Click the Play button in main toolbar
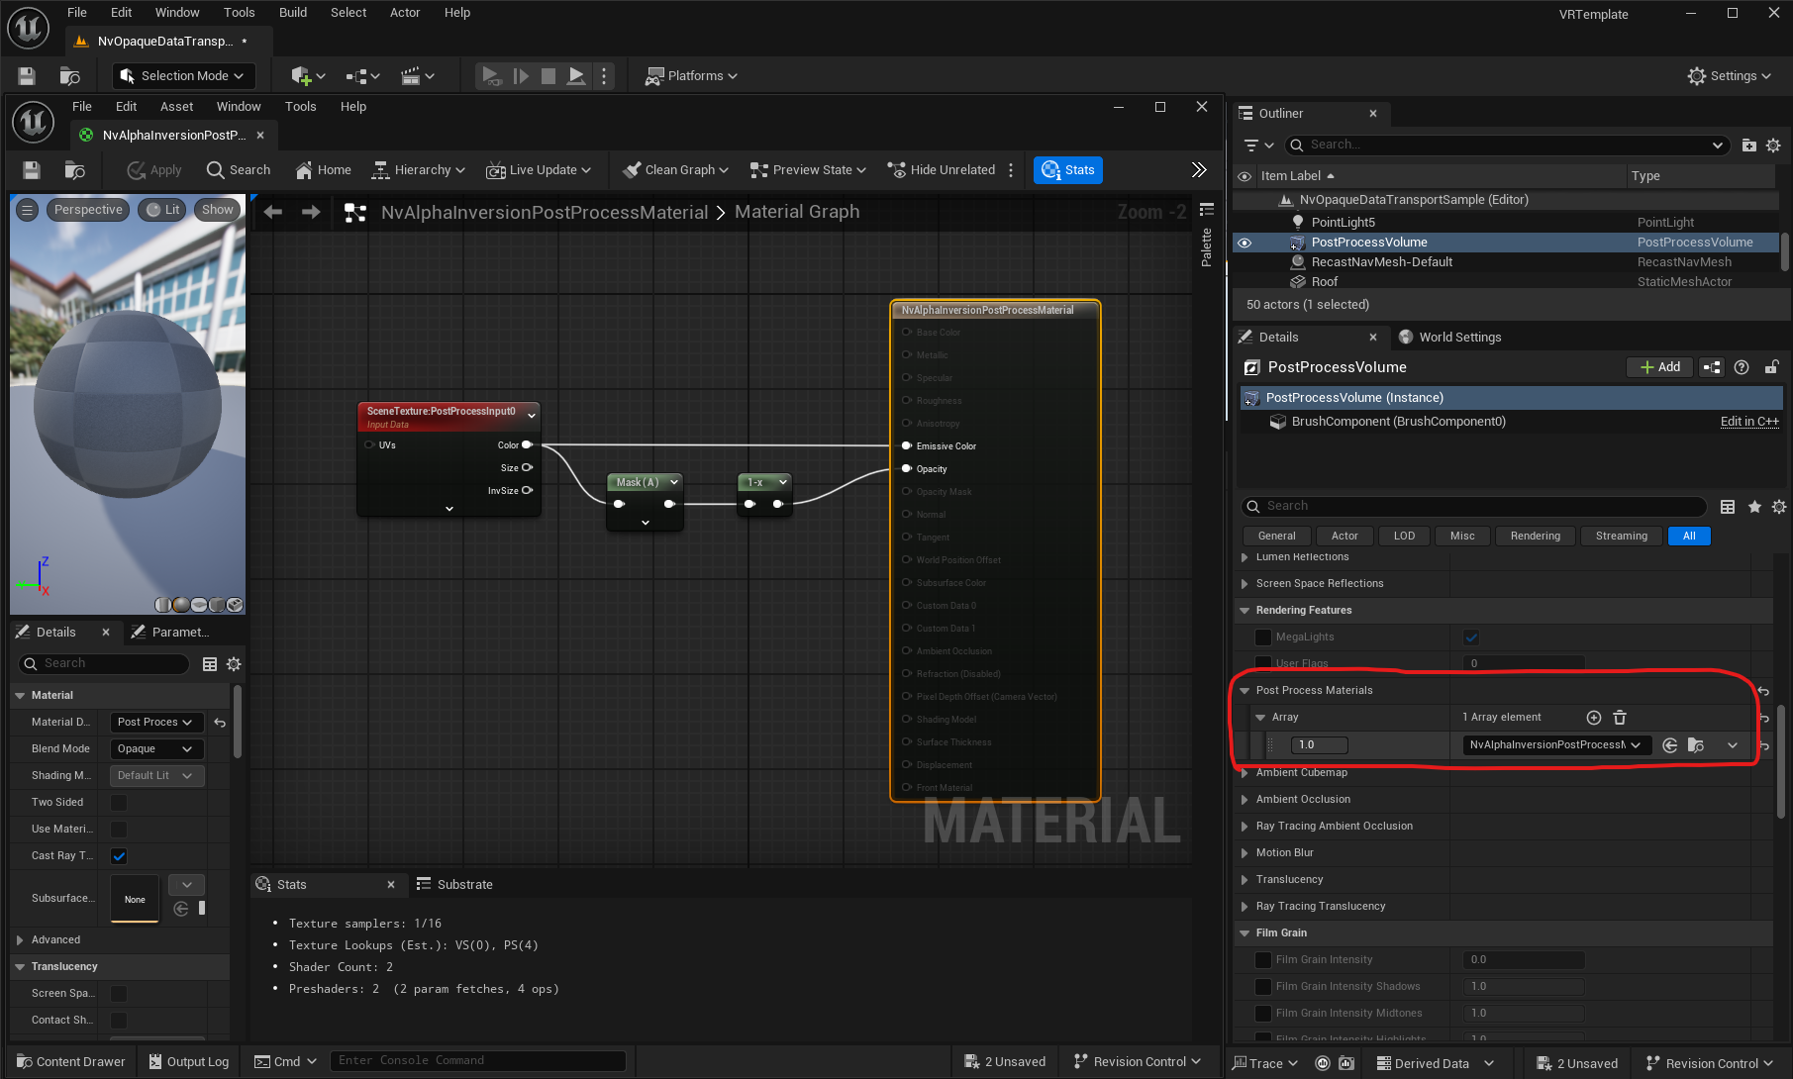This screenshot has width=1793, height=1079. click(x=491, y=76)
